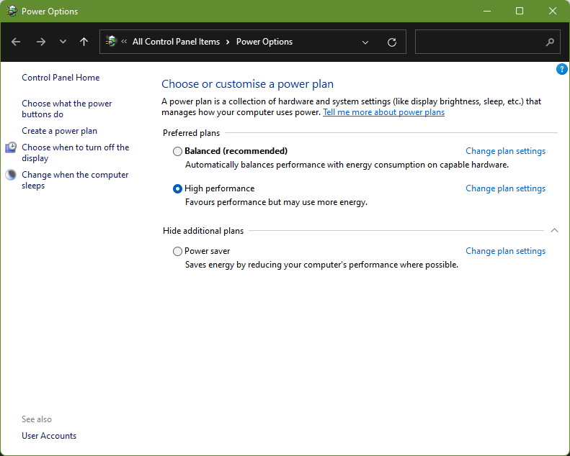The height and width of the screenshot is (456, 570).
Task: Go back using the back arrow
Action: pyautogui.click(x=16, y=42)
